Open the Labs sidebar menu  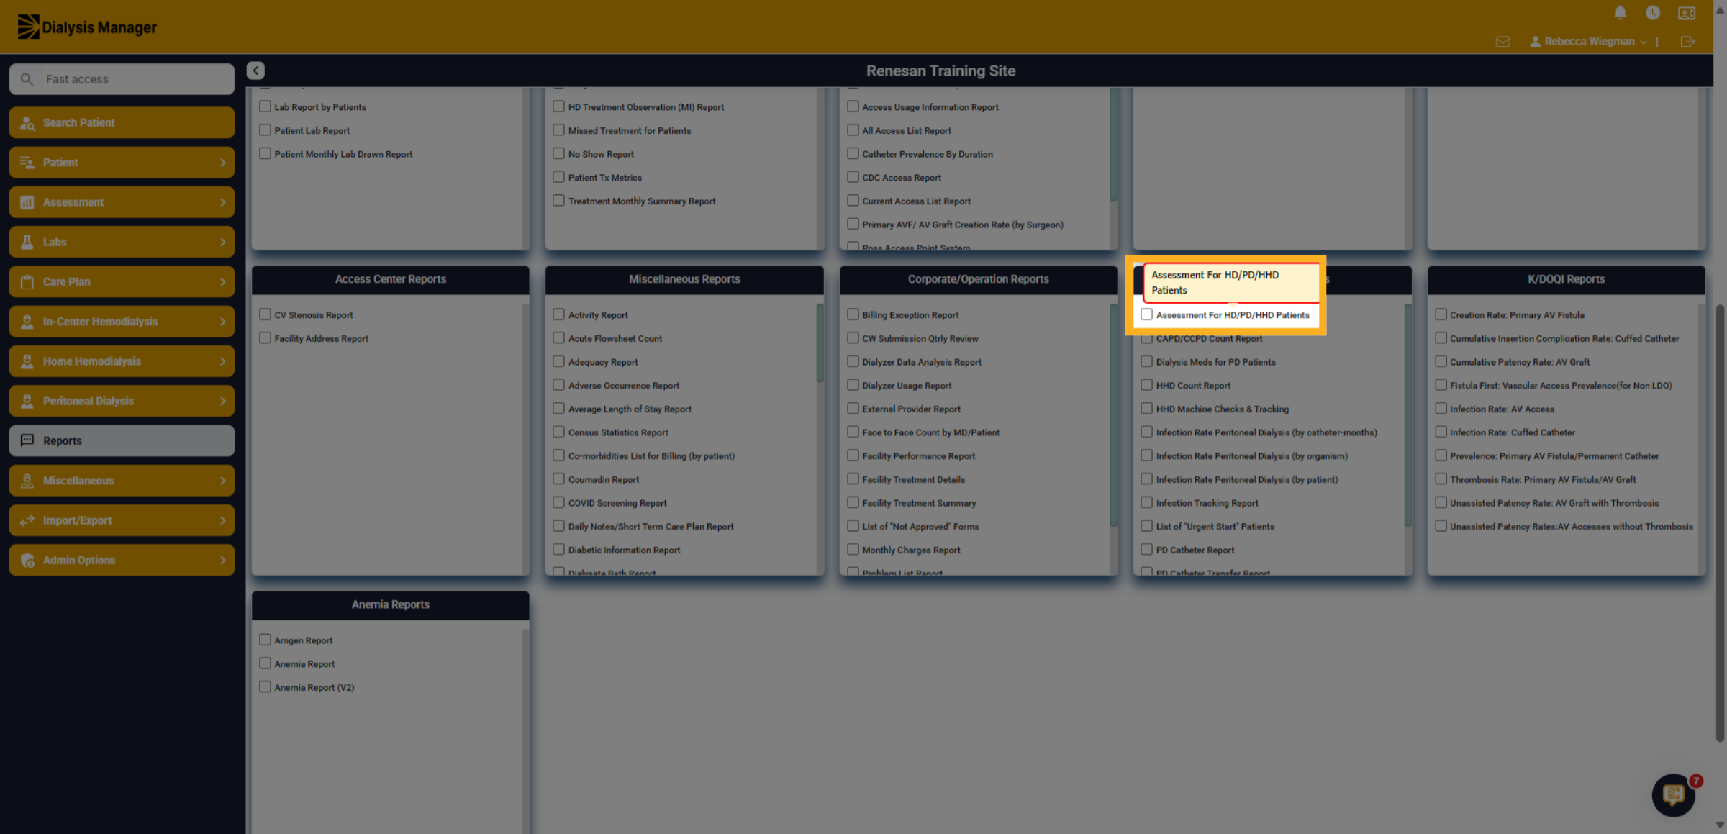122,242
